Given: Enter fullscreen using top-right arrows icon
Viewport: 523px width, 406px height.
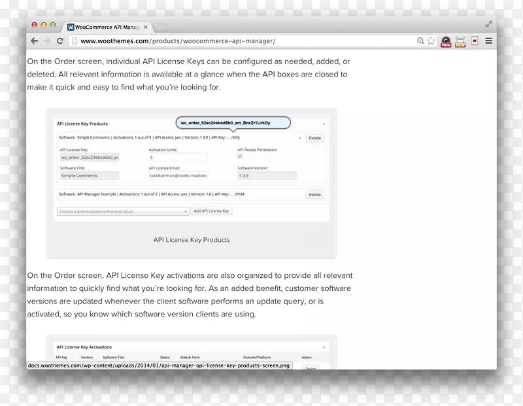Looking at the screenshot, I should (x=488, y=24).
